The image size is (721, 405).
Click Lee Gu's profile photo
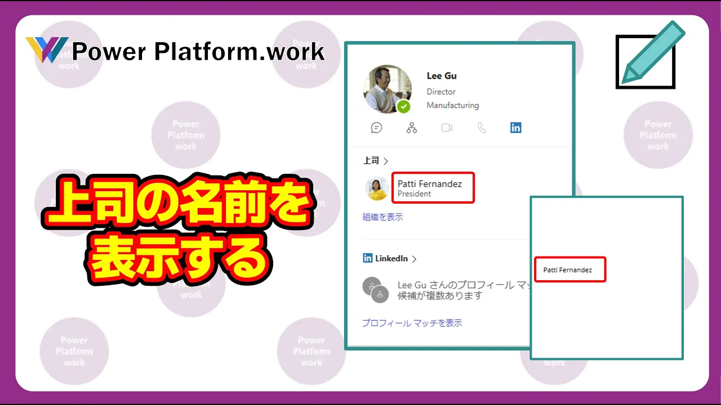[387, 89]
